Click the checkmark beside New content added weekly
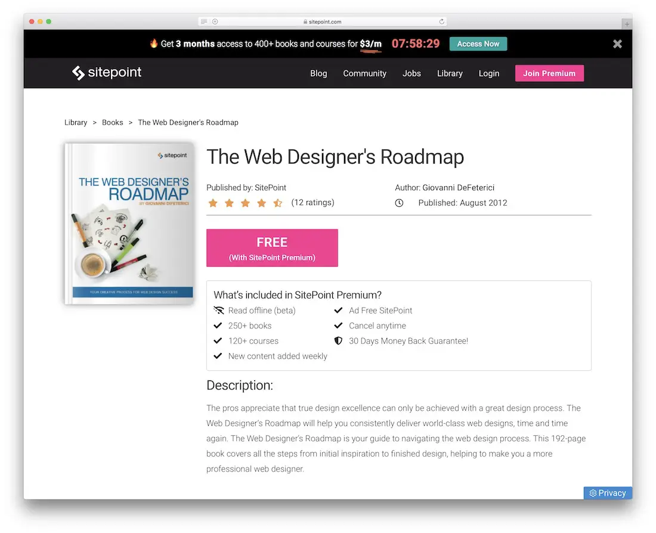 tap(218, 356)
